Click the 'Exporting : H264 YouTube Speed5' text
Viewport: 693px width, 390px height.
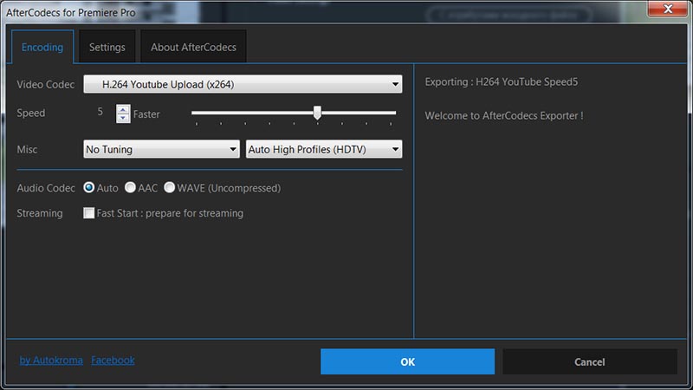(x=502, y=81)
